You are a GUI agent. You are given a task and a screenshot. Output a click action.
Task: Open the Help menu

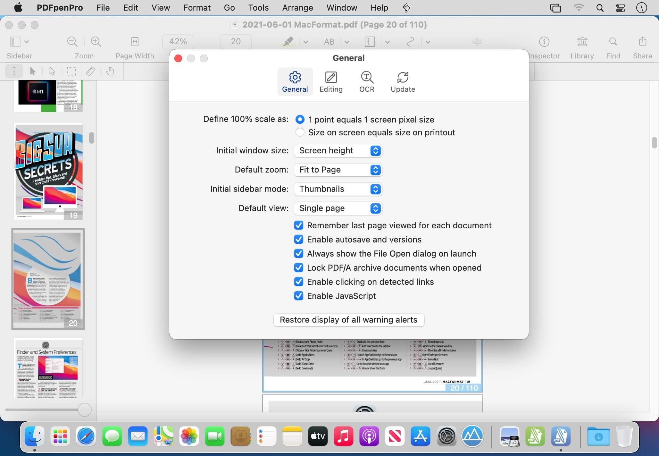[x=379, y=8]
